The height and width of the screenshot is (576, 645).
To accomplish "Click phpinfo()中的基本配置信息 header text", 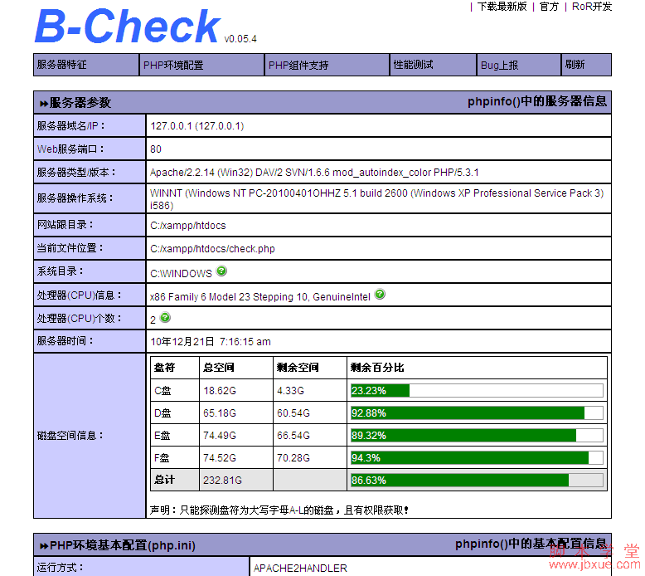I will [531, 544].
